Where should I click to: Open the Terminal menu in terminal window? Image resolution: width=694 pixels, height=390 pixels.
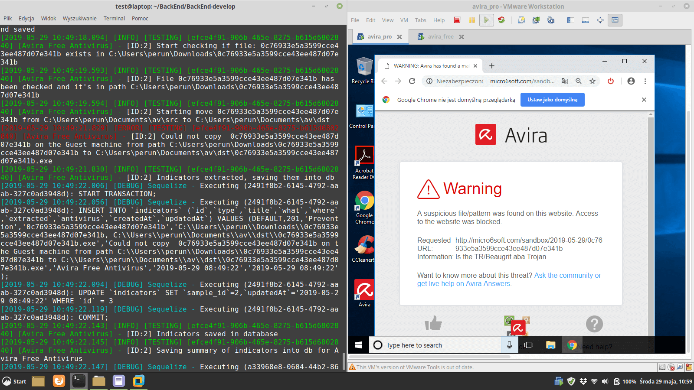point(114,18)
